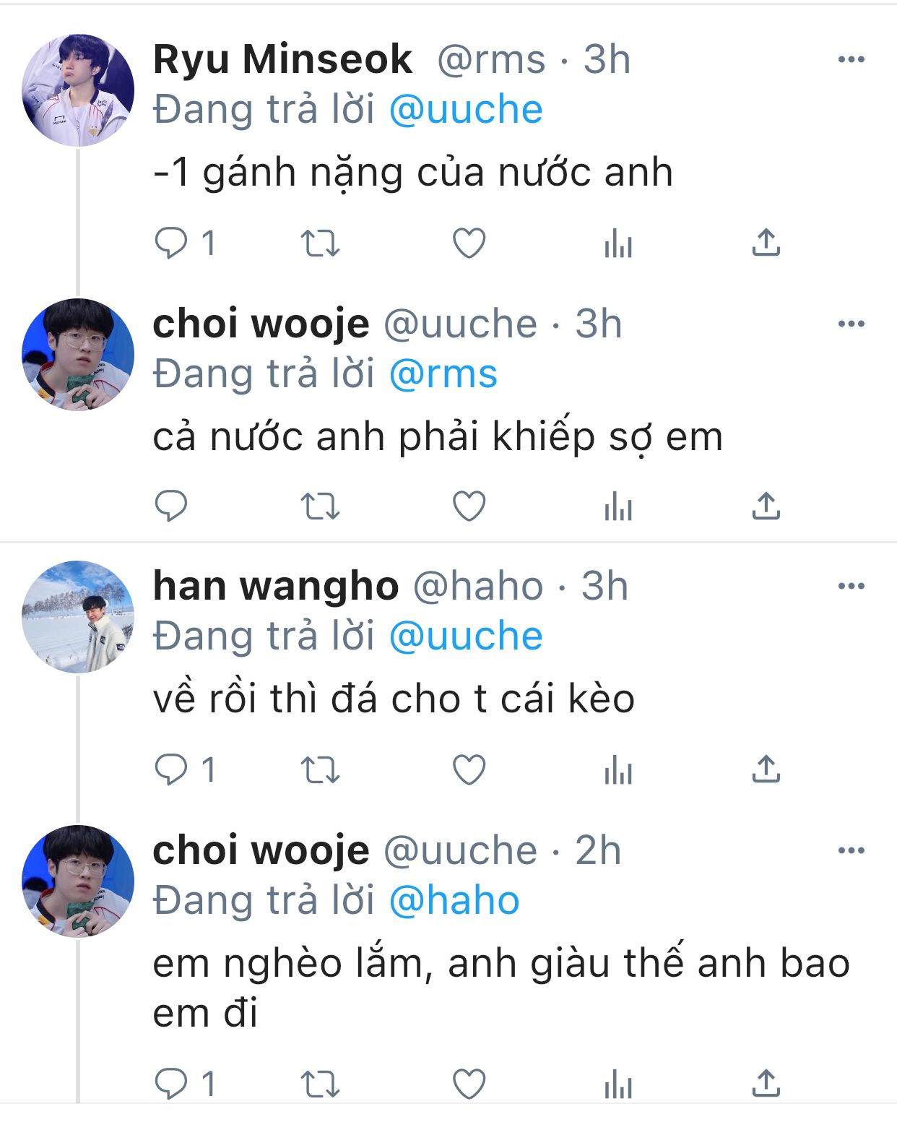This screenshot has width=897, height=1122.
Task: Open Ryu Minseok's profile via display name
Action: (x=282, y=59)
